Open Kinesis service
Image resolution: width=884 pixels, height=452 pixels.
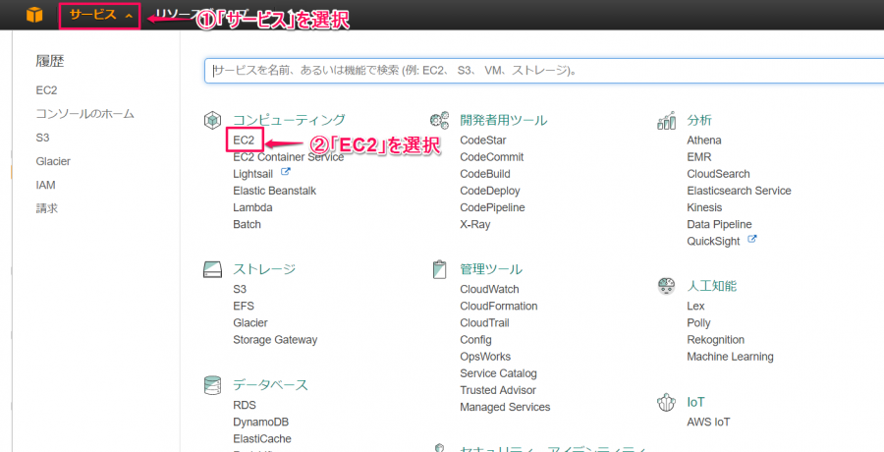(x=704, y=207)
